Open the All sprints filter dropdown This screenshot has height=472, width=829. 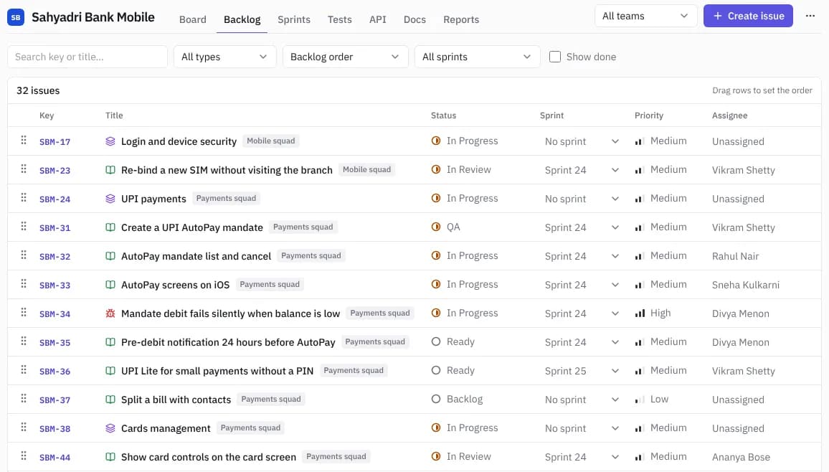click(477, 57)
